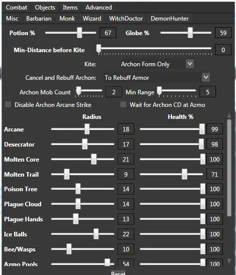Open the Kite dropdown arrow
Image resolution: width=236 pixels, height=275 pixels.
point(190,64)
